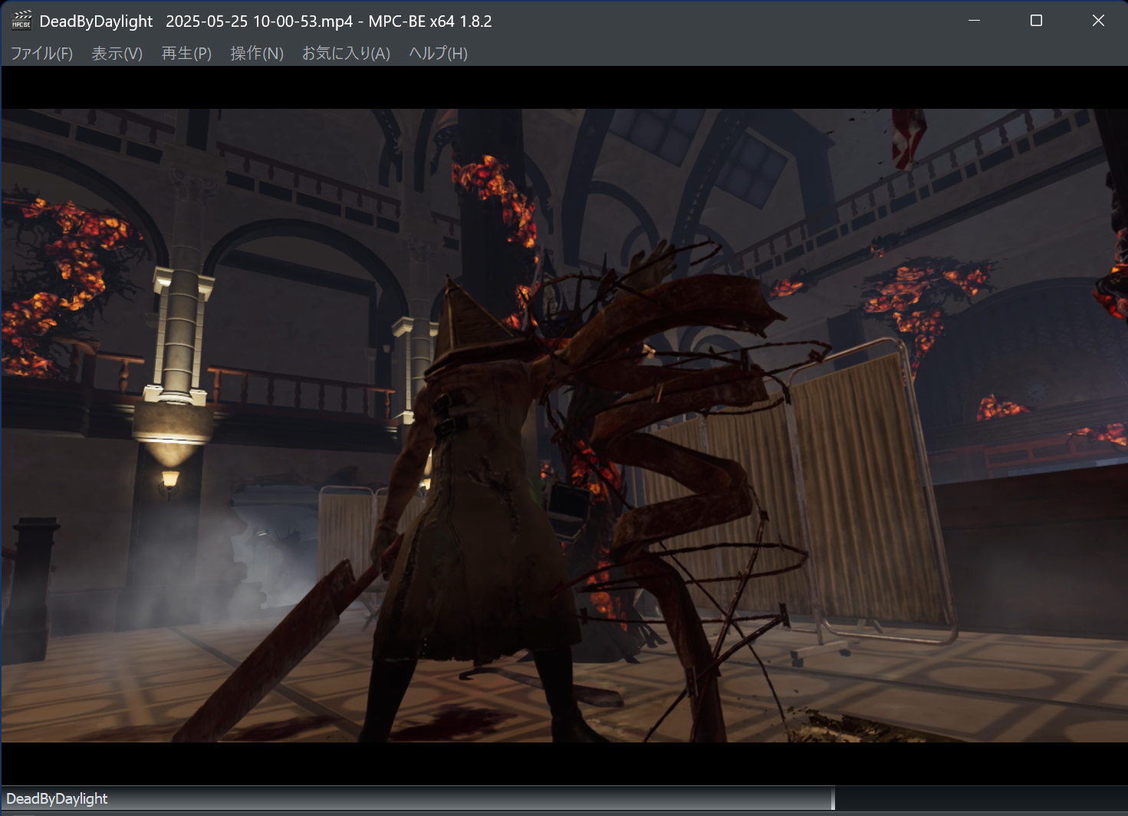Screen dimensions: 1128x816
Task: Close the MPC-BE player
Action: 1098,21
